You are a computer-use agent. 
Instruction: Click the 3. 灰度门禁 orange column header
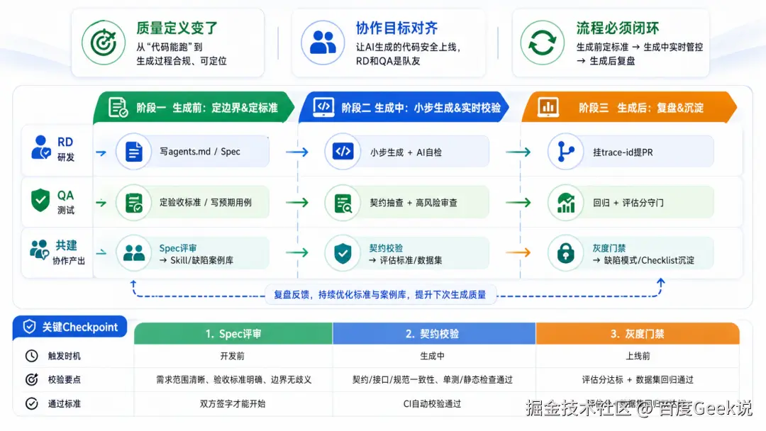tap(638, 334)
